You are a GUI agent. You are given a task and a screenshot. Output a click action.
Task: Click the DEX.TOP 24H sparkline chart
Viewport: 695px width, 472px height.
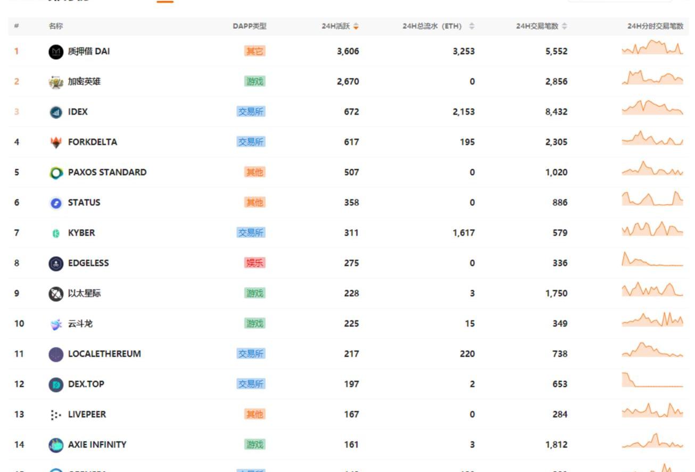[652, 381]
